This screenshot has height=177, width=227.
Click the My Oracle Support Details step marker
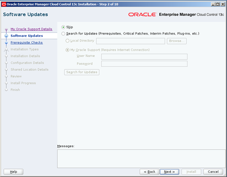point(6,29)
